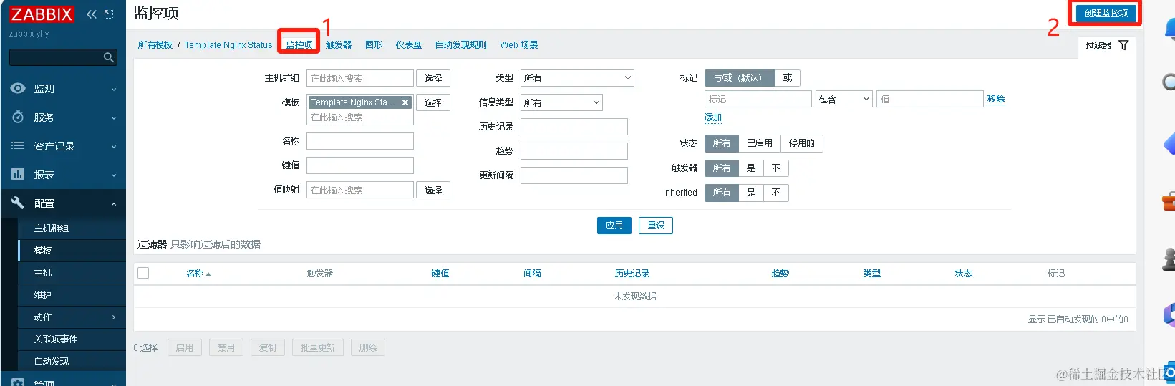The height and width of the screenshot is (386, 1175).
Task: Select 与/或 (默认) tag mode
Action: coord(740,78)
